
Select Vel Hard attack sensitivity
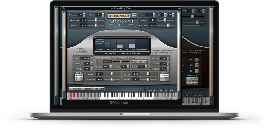[x=79, y=75]
